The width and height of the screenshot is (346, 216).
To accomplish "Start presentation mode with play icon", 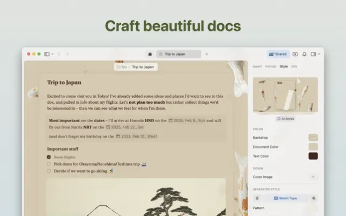I will tap(295, 54).
